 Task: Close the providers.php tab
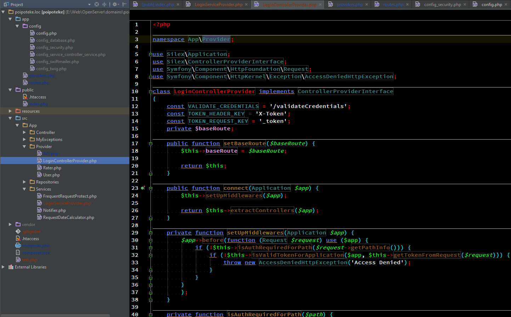click(367, 5)
